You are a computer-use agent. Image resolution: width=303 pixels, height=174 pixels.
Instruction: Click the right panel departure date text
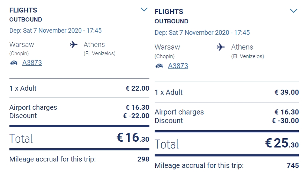[202, 33]
